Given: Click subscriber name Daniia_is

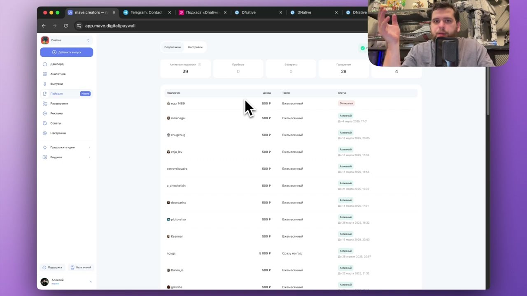Looking at the screenshot, I should click(177, 270).
